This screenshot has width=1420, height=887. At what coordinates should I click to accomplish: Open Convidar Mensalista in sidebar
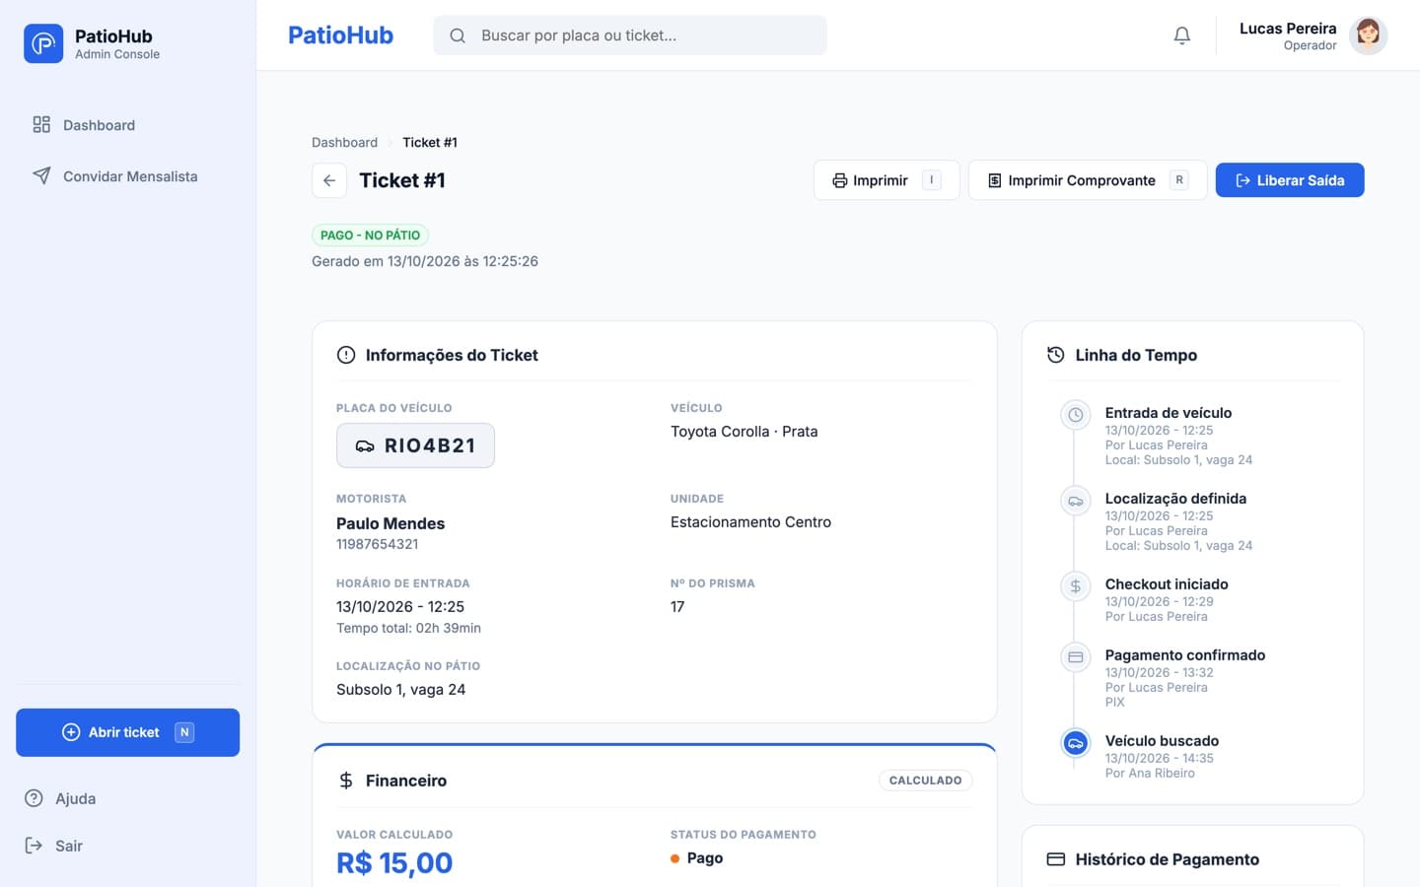[x=128, y=176]
